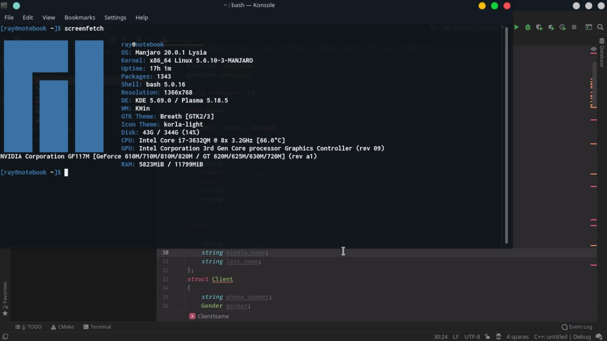Open the 6: TODO tool window
This screenshot has height=341, width=607.
pos(28,327)
